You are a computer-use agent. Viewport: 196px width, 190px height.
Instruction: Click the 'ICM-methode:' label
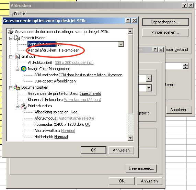pos(46,75)
